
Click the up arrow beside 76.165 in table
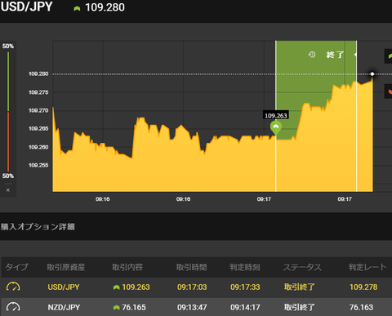tap(117, 308)
